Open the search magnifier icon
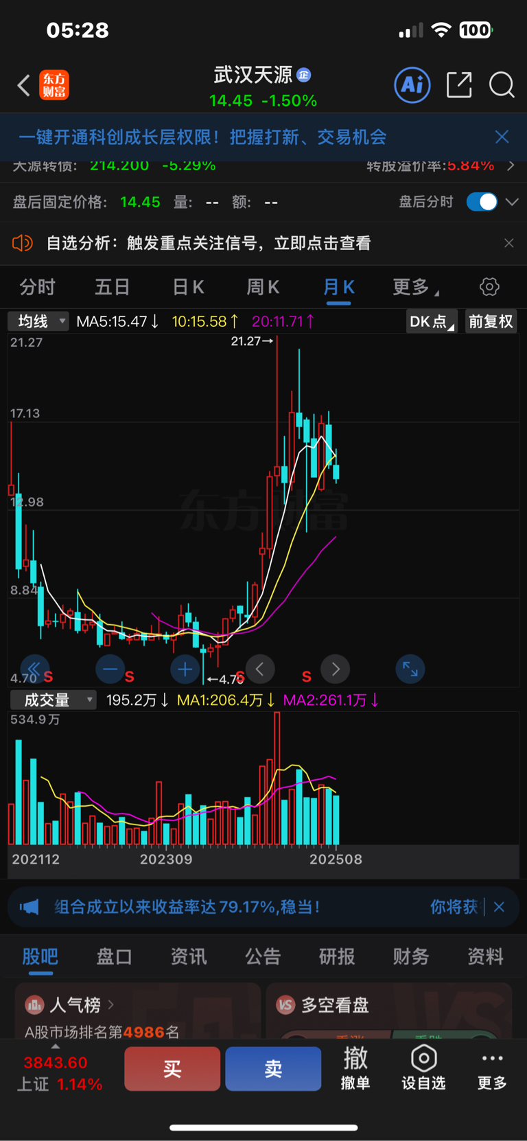 (502, 85)
